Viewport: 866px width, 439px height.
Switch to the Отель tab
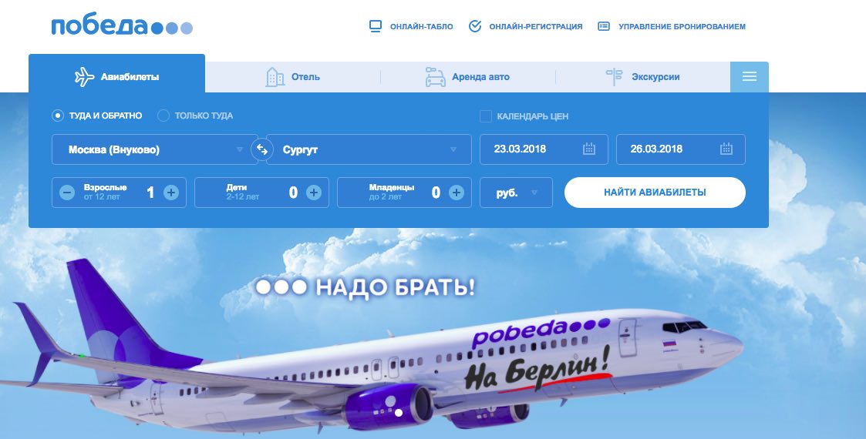point(293,77)
